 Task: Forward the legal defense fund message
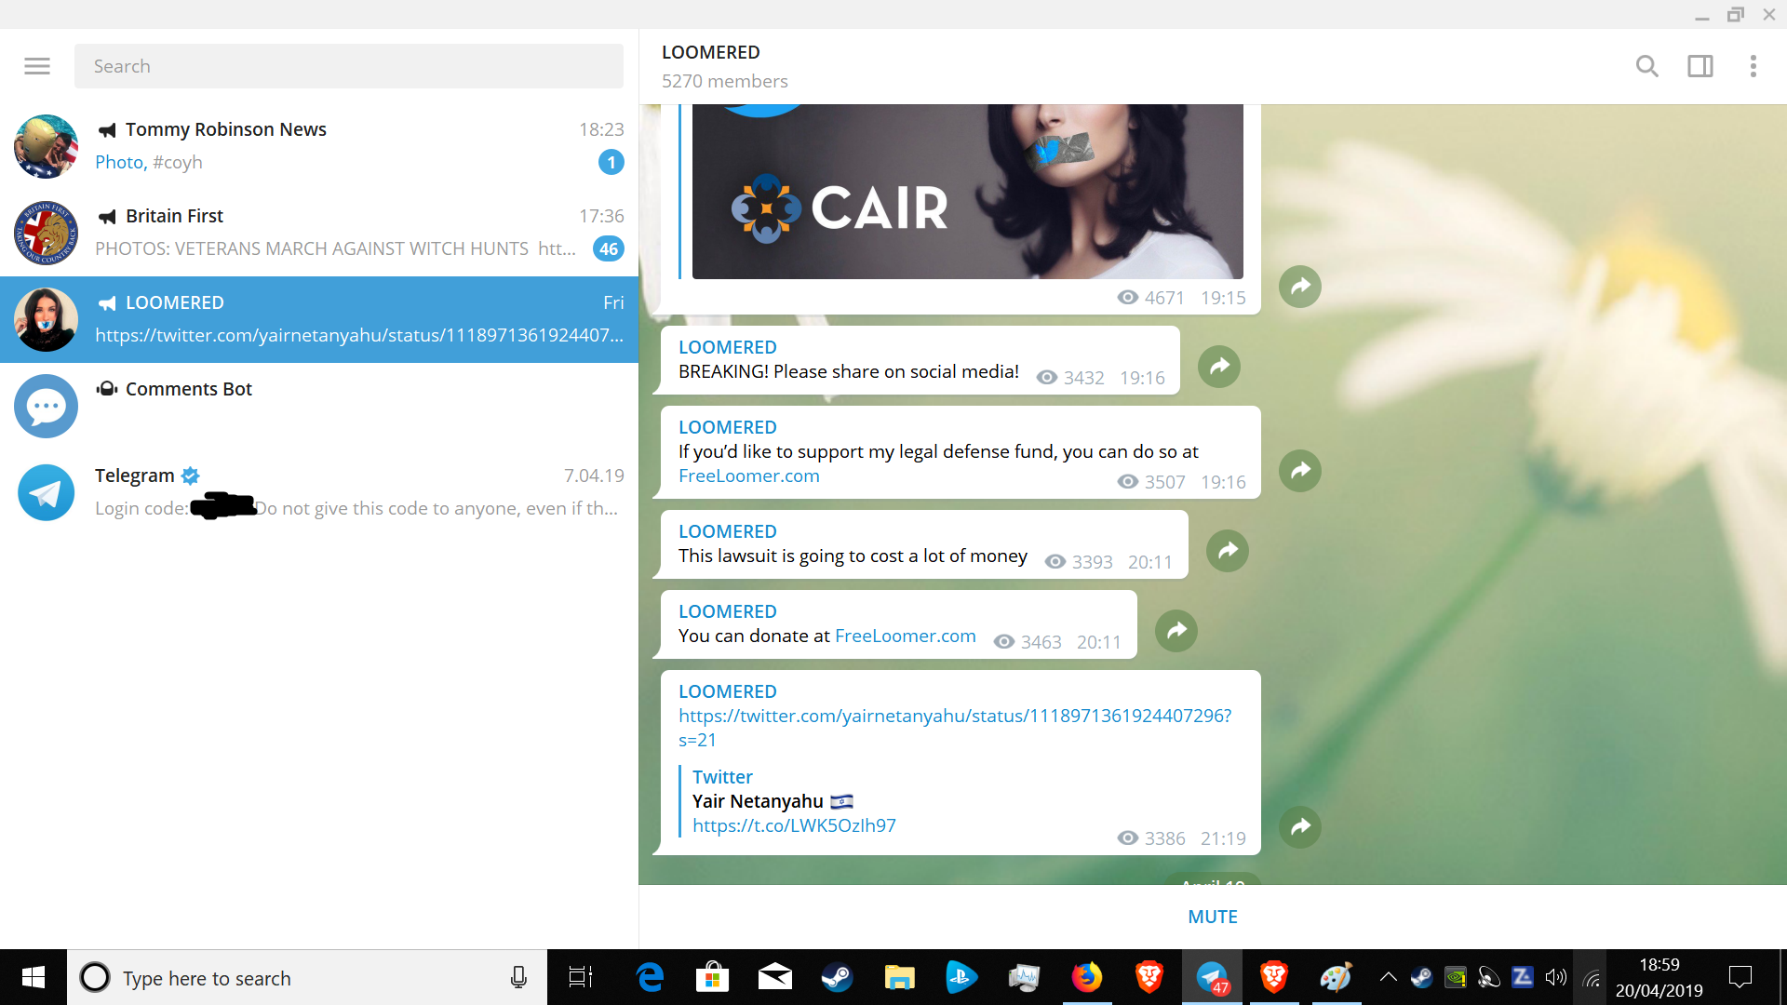[x=1300, y=471]
